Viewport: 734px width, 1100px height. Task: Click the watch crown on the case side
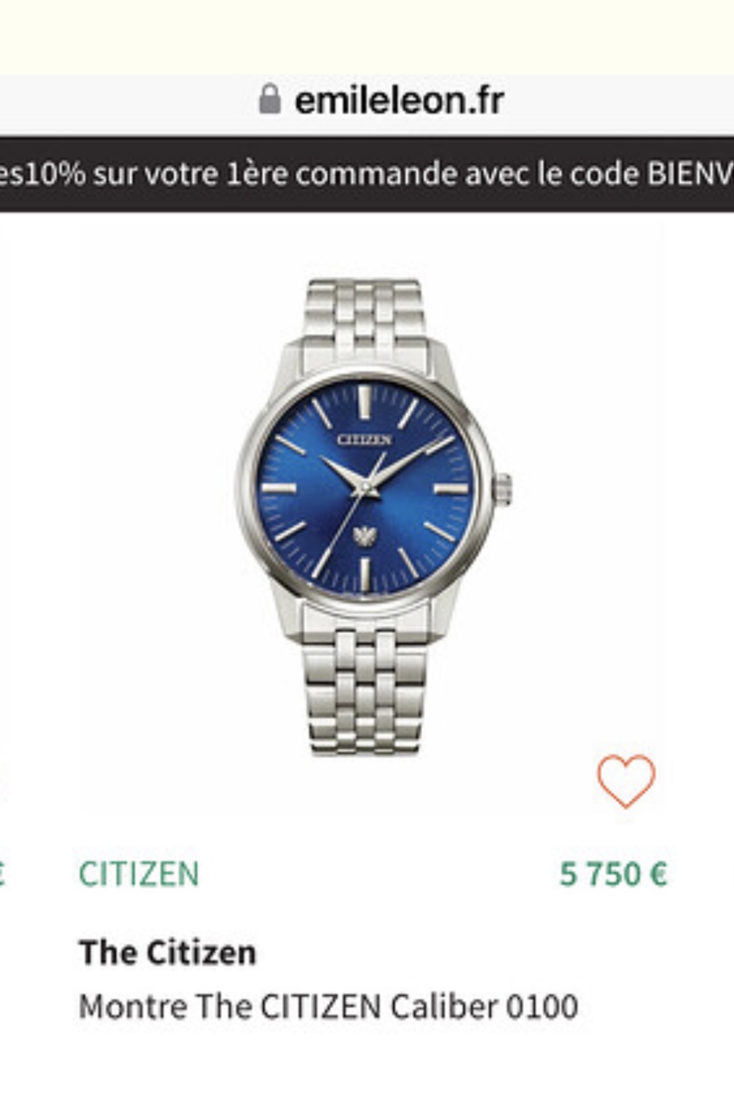click(503, 490)
